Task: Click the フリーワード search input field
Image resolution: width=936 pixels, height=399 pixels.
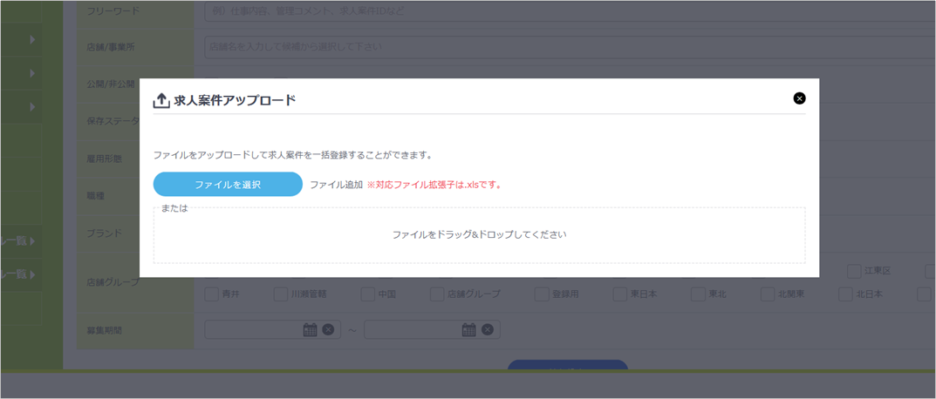Action: point(567,11)
